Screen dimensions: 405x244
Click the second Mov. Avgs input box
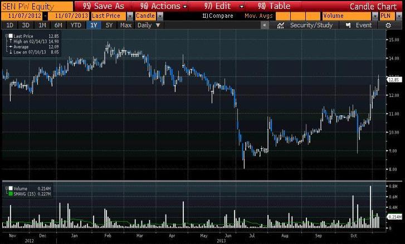[298, 16]
